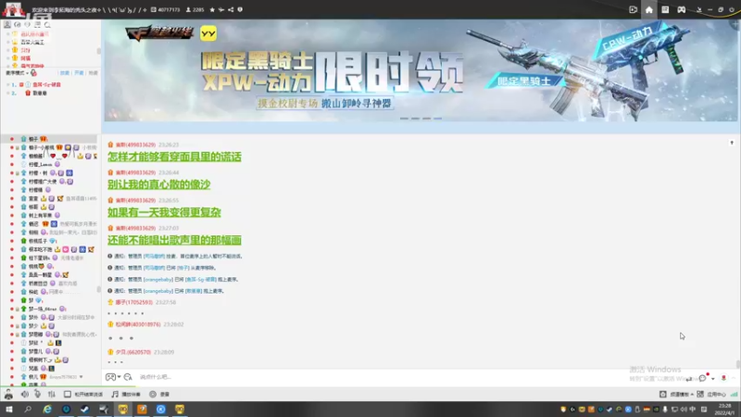Click the translate icon in chat input bar
This screenshot has height=417, width=741.
tap(128, 377)
